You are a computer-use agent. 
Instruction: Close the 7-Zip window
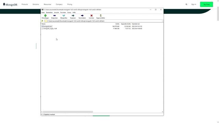pos(161,10)
